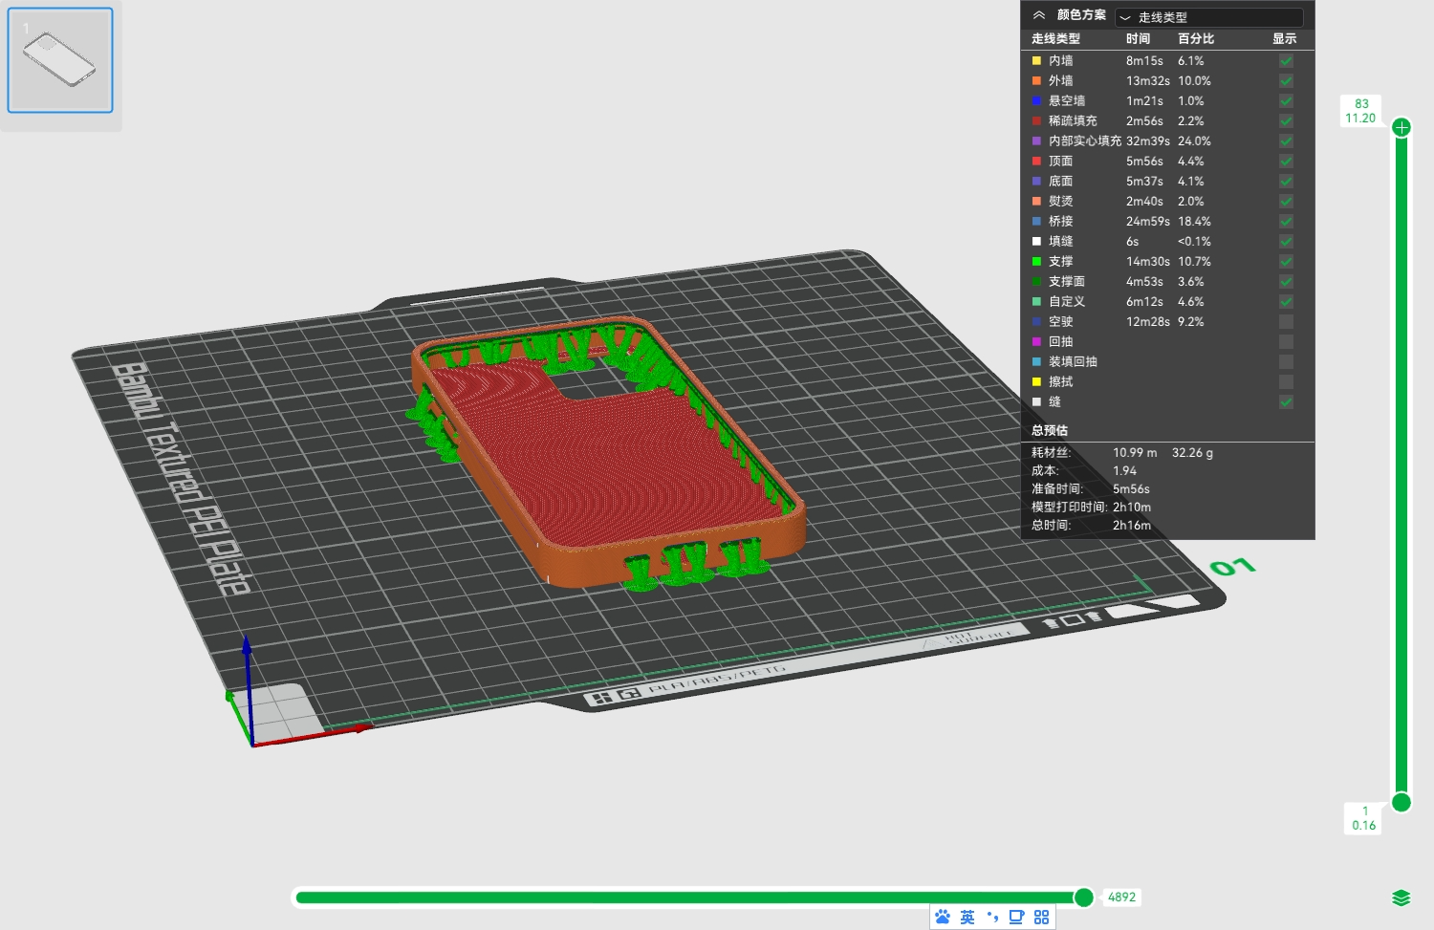The width and height of the screenshot is (1434, 930).
Task: Collapse the legend panel with the double-chevron icon
Action: pos(1038,15)
